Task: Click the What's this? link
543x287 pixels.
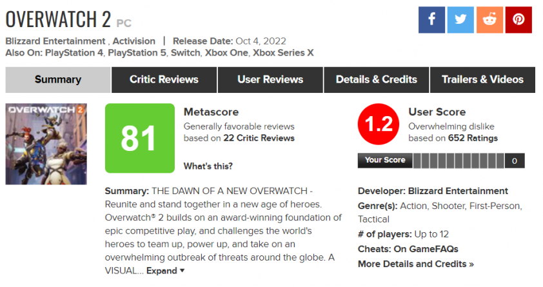Action: 208,166
